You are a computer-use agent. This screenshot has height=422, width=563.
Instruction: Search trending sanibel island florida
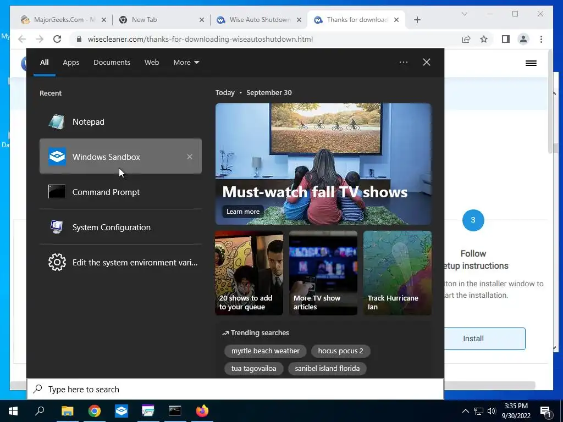click(327, 369)
